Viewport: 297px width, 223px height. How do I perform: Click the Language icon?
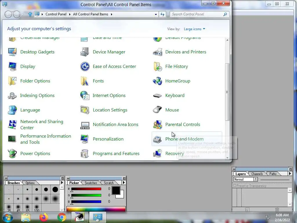[12, 110]
